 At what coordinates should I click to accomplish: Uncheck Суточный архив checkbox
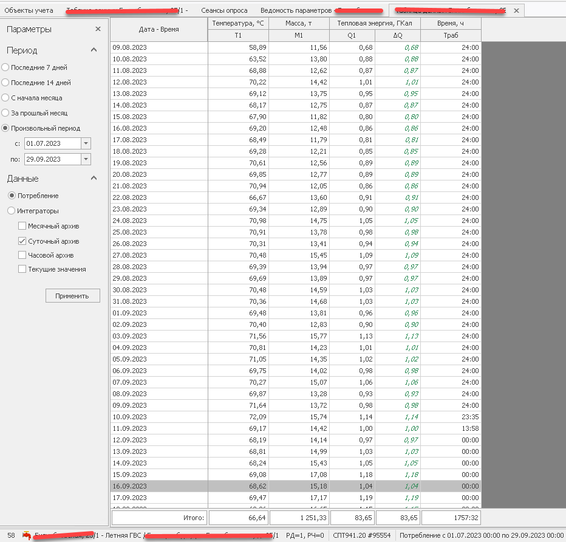(22, 241)
